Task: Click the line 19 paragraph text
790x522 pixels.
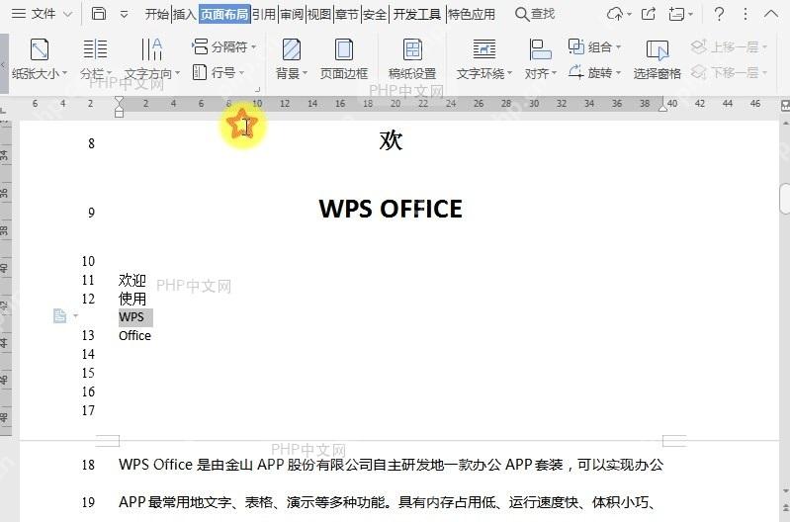Action: (x=387, y=502)
